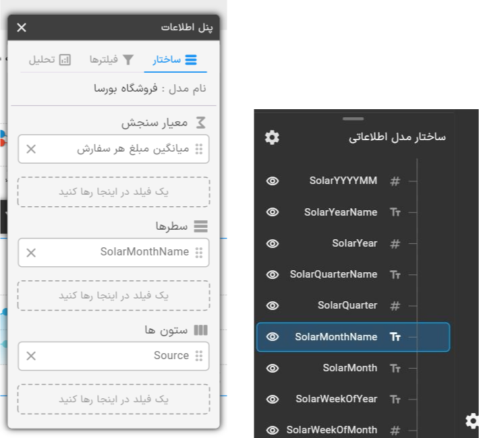Toggle visibility of SolarMonthName in model tree

pos(273,337)
